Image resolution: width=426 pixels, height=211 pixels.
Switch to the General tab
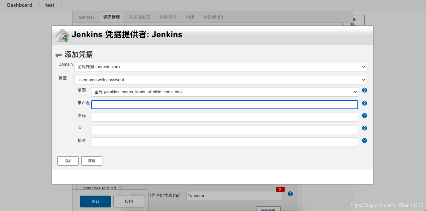(86, 17)
